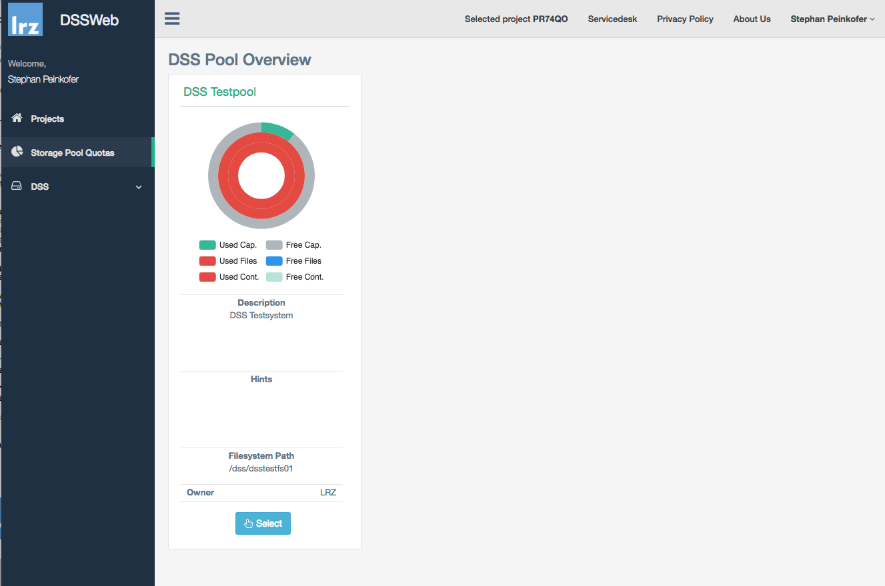Expand the DSS submenu chevron

pyautogui.click(x=139, y=187)
